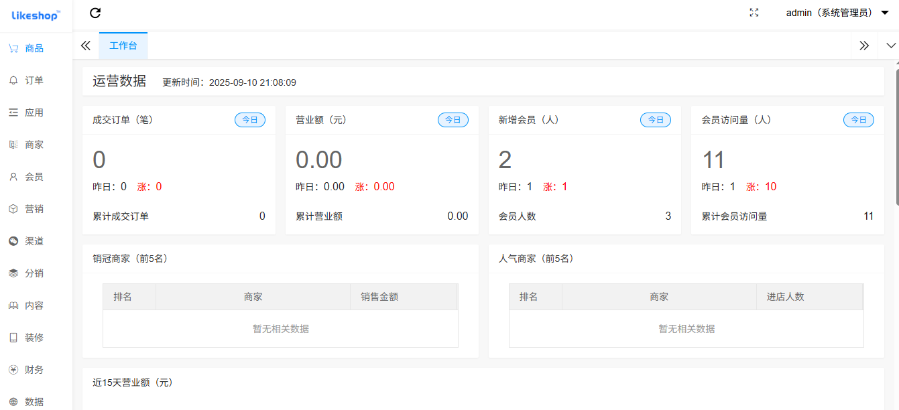This screenshot has width=899, height=410.
Task: Click the likeshop logo
Action: click(x=36, y=15)
